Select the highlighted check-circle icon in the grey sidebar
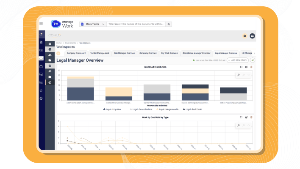300x169 pixels. [50, 82]
